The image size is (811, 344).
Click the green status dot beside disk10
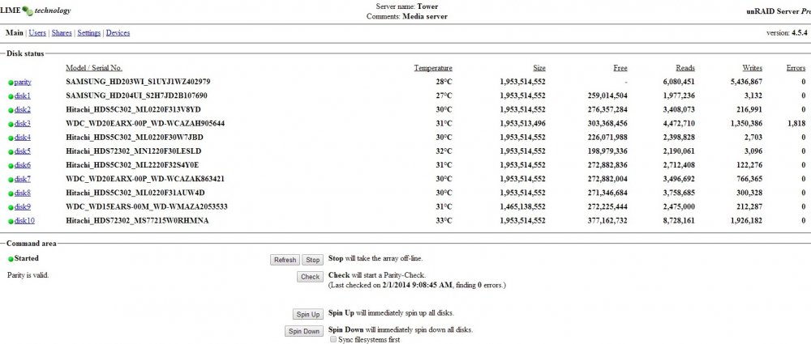pos(11,222)
